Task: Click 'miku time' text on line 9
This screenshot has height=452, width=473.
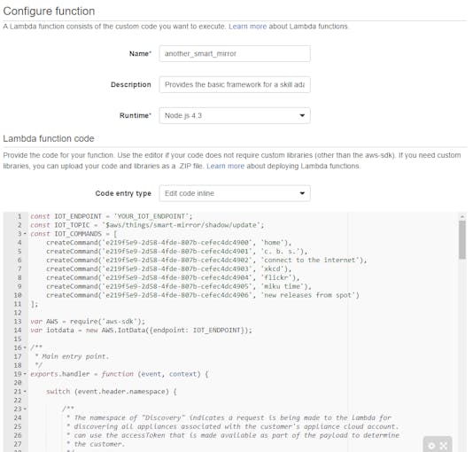Action: pos(283,286)
